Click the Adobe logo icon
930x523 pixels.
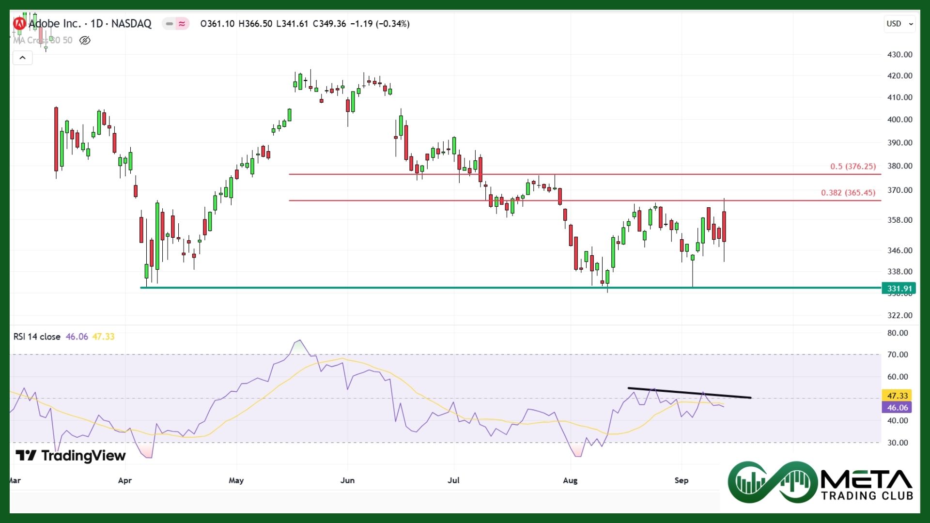pyautogui.click(x=19, y=23)
